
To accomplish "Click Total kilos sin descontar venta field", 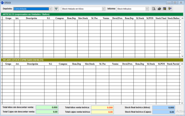I will coord(47,107).
